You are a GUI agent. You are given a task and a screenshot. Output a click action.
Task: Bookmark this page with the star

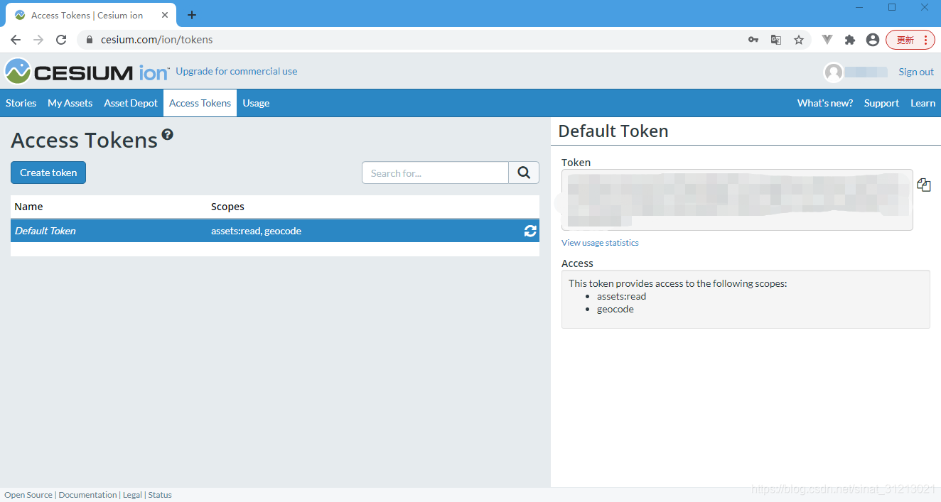(x=799, y=40)
